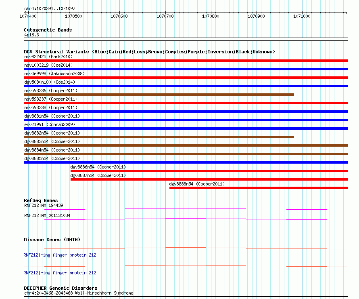Image resolution: width=359 pixels, height=299 pixels.
Task: Select variant label dgv8887n54 (Cooper2011)
Action: [98, 175]
